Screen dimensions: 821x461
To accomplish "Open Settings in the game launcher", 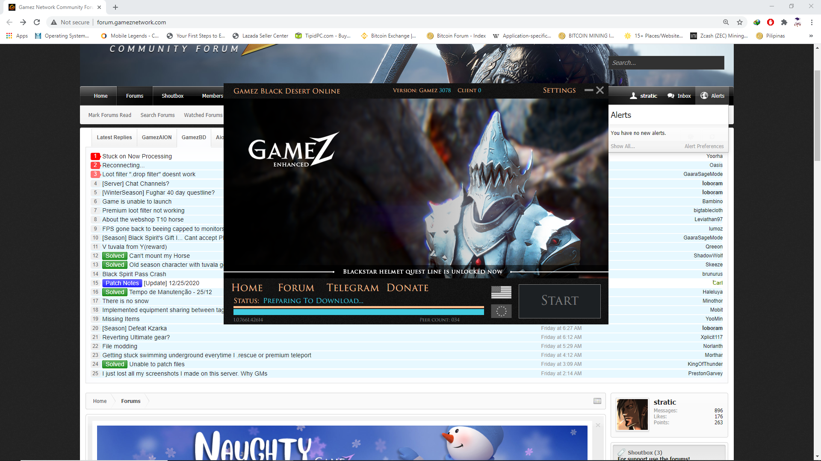I will tap(559, 90).
